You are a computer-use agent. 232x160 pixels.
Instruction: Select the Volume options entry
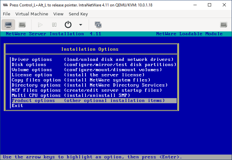[94, 70]
